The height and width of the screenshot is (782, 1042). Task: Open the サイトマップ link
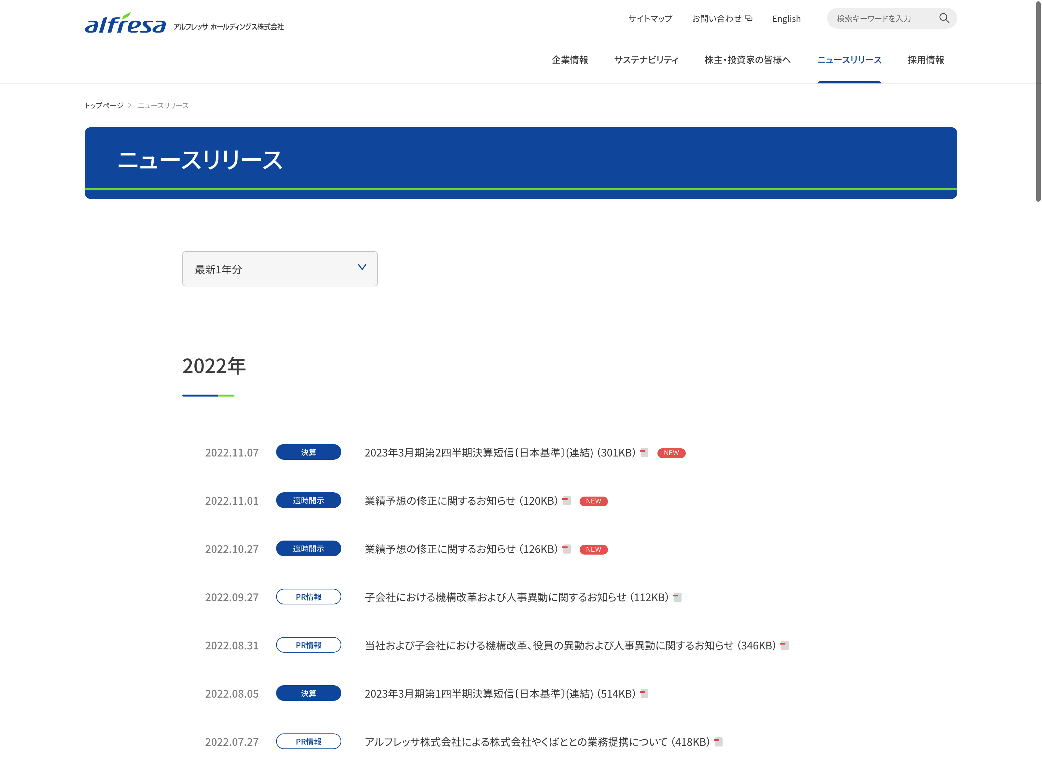[650, 18]
